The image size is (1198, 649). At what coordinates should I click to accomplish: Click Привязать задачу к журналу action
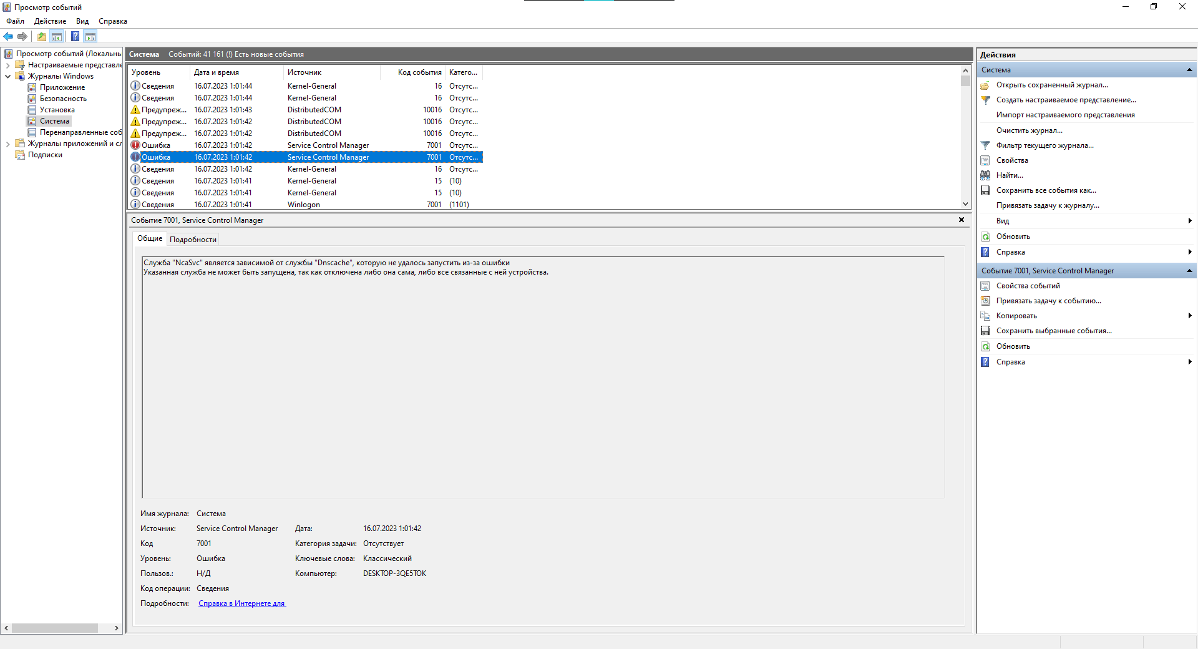1048,205
